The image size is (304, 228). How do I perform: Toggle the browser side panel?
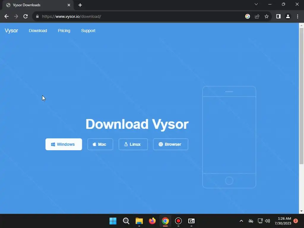278,17
